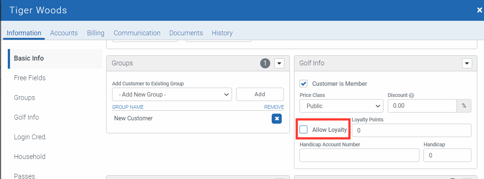Open the Add New Group dropdown
484x179 pixels.
pos(172,94)
